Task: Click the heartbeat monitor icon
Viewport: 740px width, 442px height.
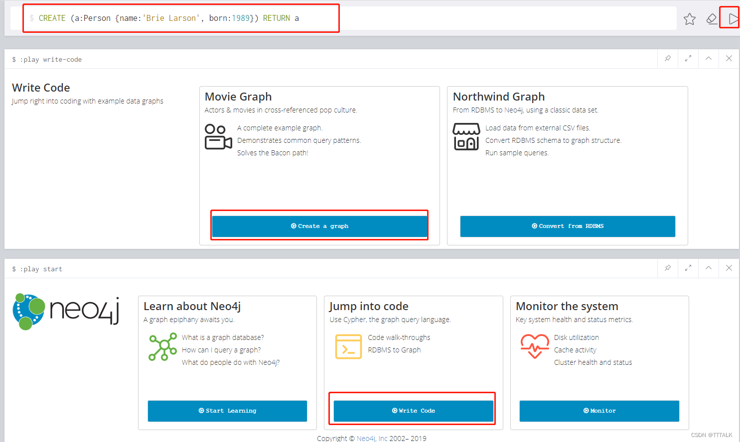Action: click(x=535, y=346)
